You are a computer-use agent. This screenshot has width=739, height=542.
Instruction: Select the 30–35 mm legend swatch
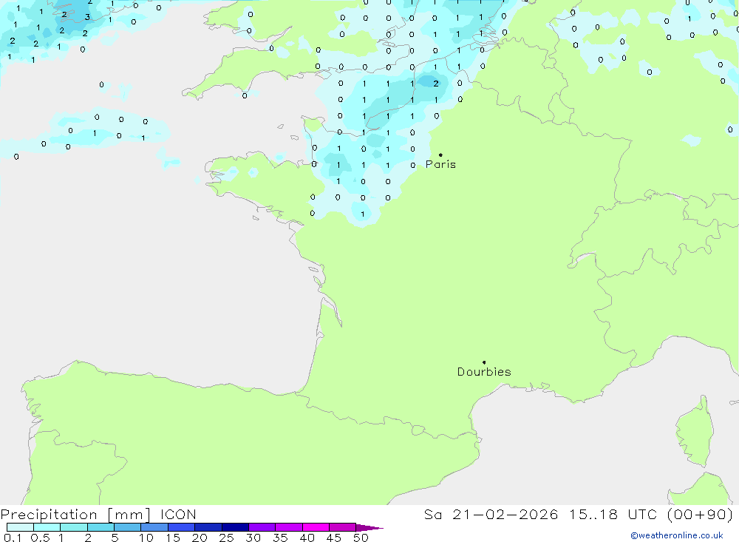262,527
